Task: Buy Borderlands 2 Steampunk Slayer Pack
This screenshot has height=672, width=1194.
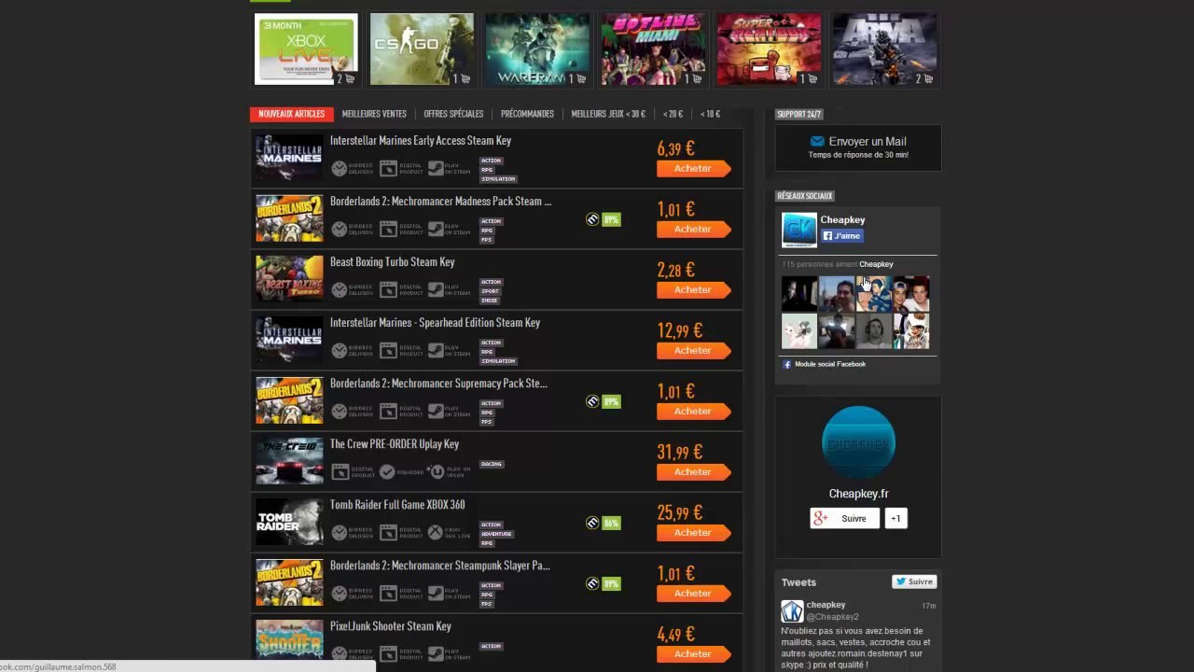Action: click(x=693, y=594)
